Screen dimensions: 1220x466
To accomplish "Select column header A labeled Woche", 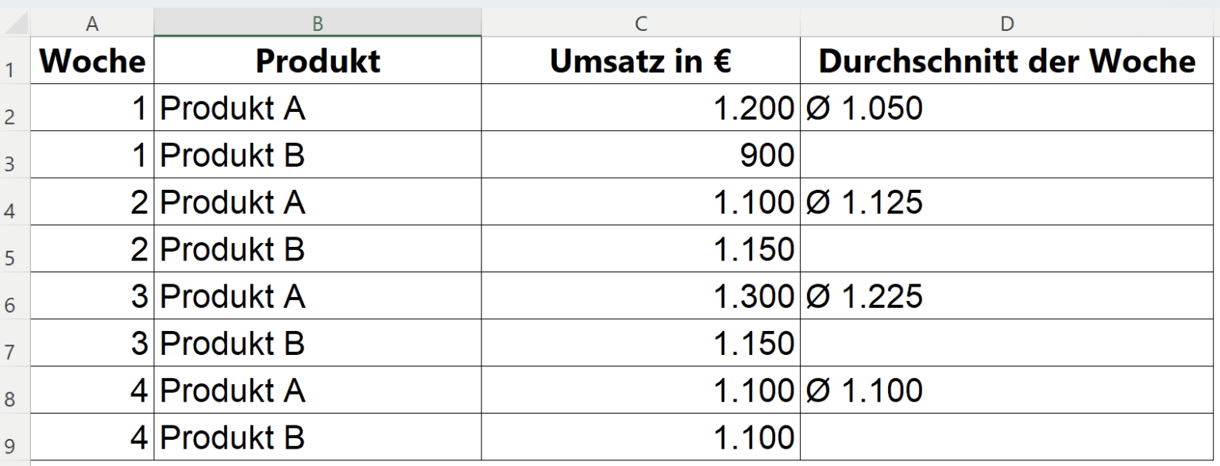I will point(93,21).
